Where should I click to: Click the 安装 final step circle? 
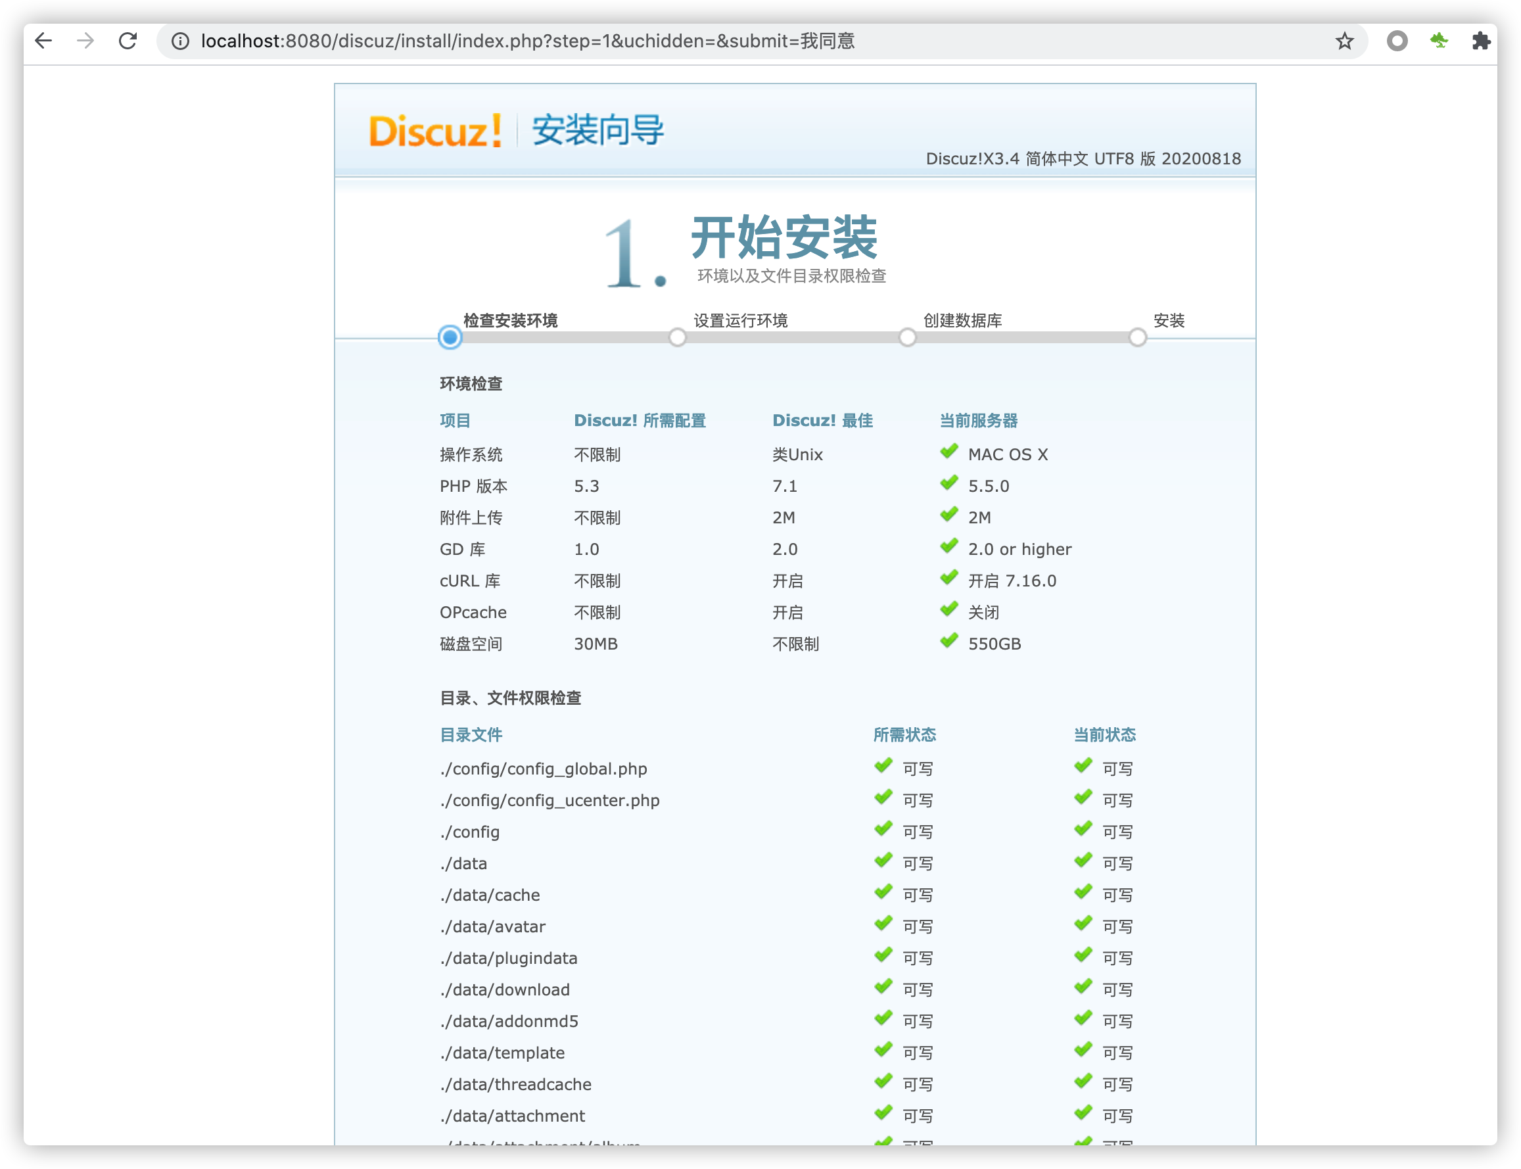(1137, 337)
